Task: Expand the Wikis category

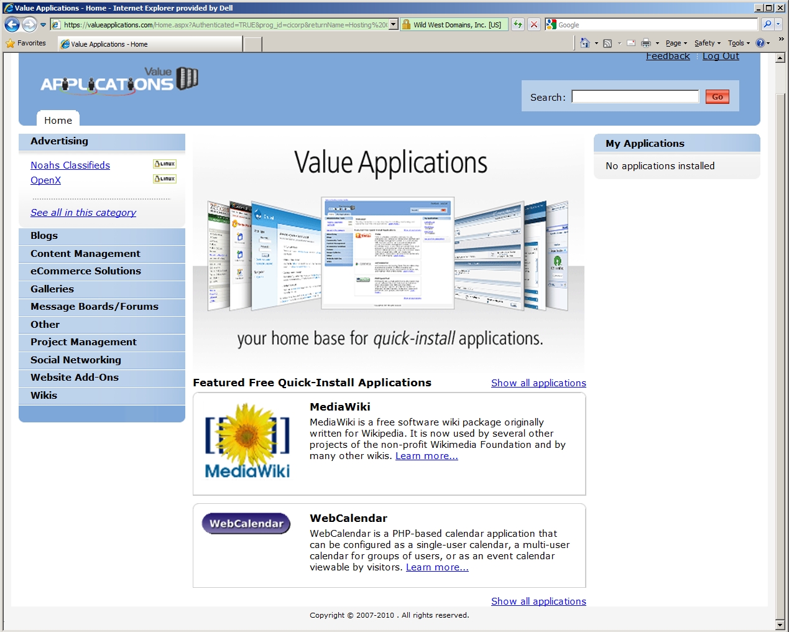Action: click(102, 396)
